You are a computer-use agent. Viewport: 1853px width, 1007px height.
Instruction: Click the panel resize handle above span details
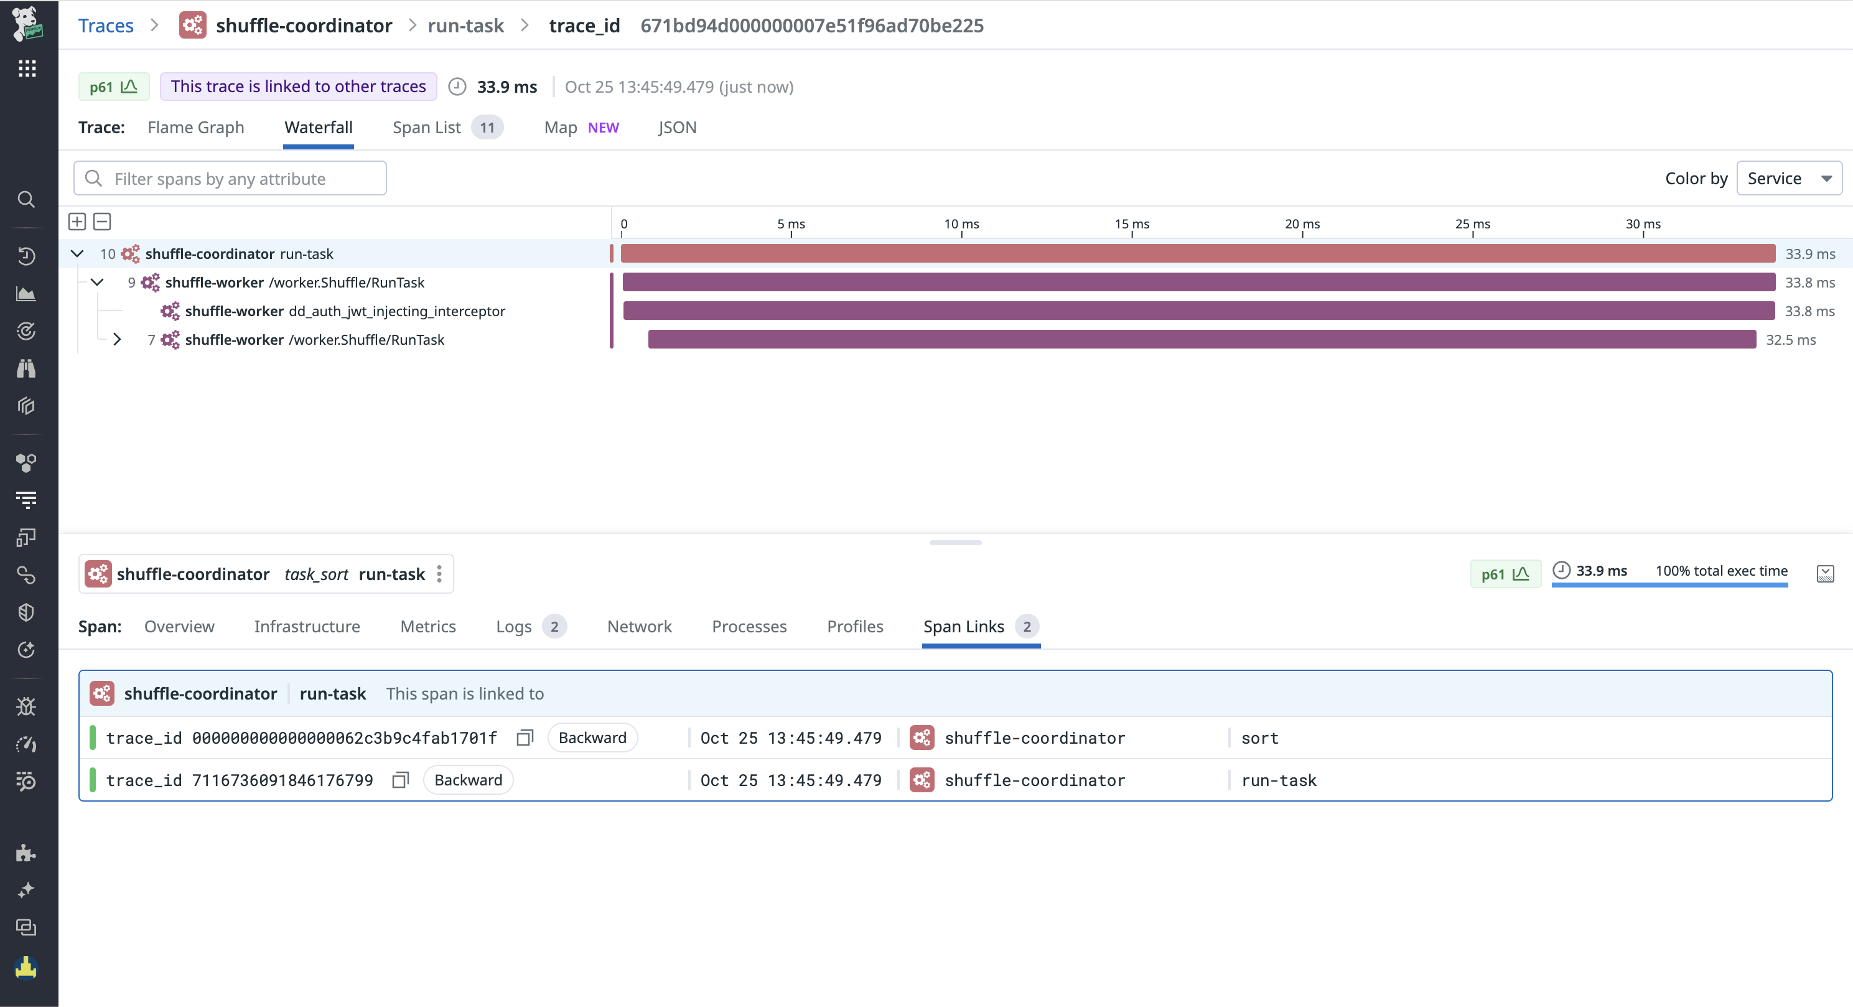(x=955, y=542)
